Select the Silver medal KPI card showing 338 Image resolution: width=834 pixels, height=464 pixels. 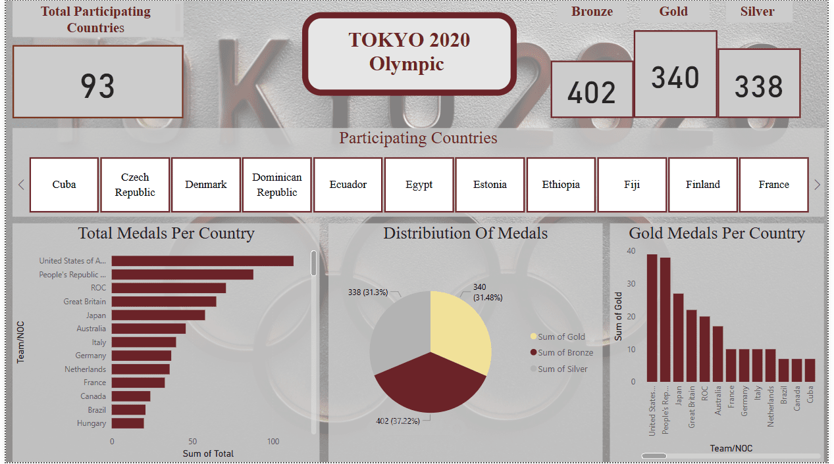(759, 85)
